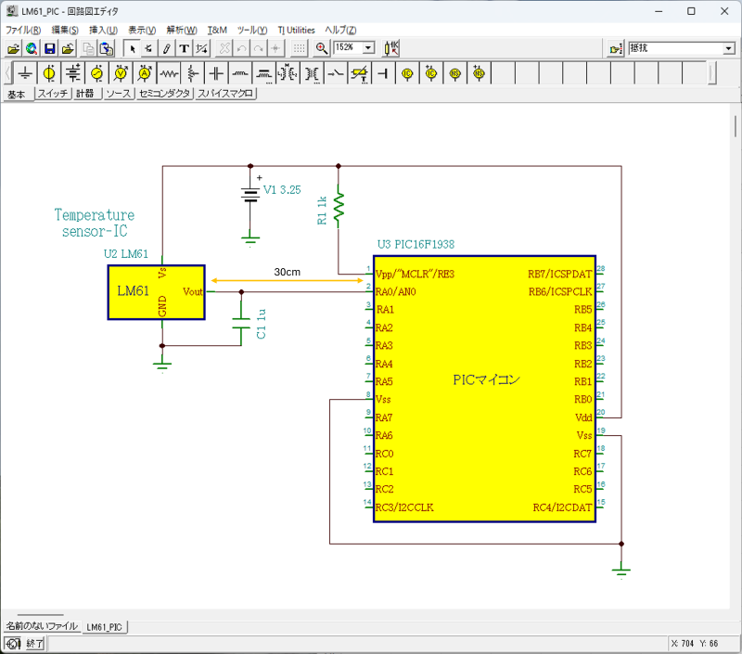742x654 pixels.
Task: Choose the capacitor component icon
Action: click(x=216, y=73)
